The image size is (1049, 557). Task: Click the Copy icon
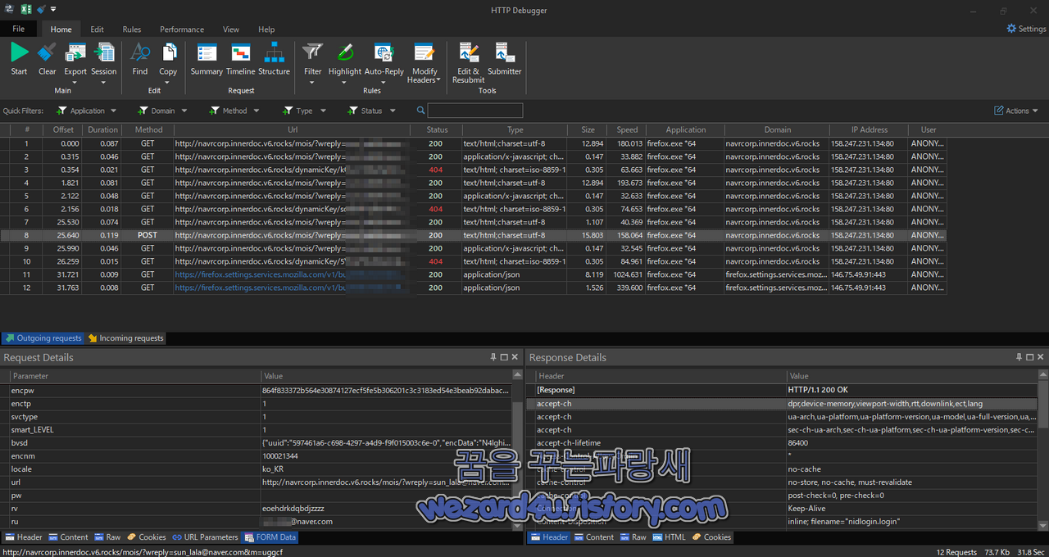[168, 52]
